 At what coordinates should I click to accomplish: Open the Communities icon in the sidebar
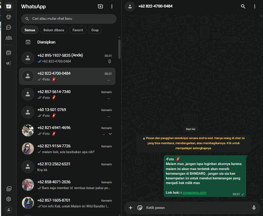tap(9, 38)
